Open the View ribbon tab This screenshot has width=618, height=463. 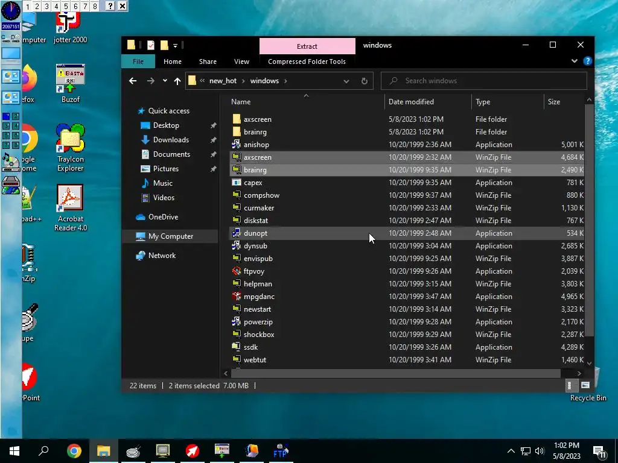coord(241,61)
